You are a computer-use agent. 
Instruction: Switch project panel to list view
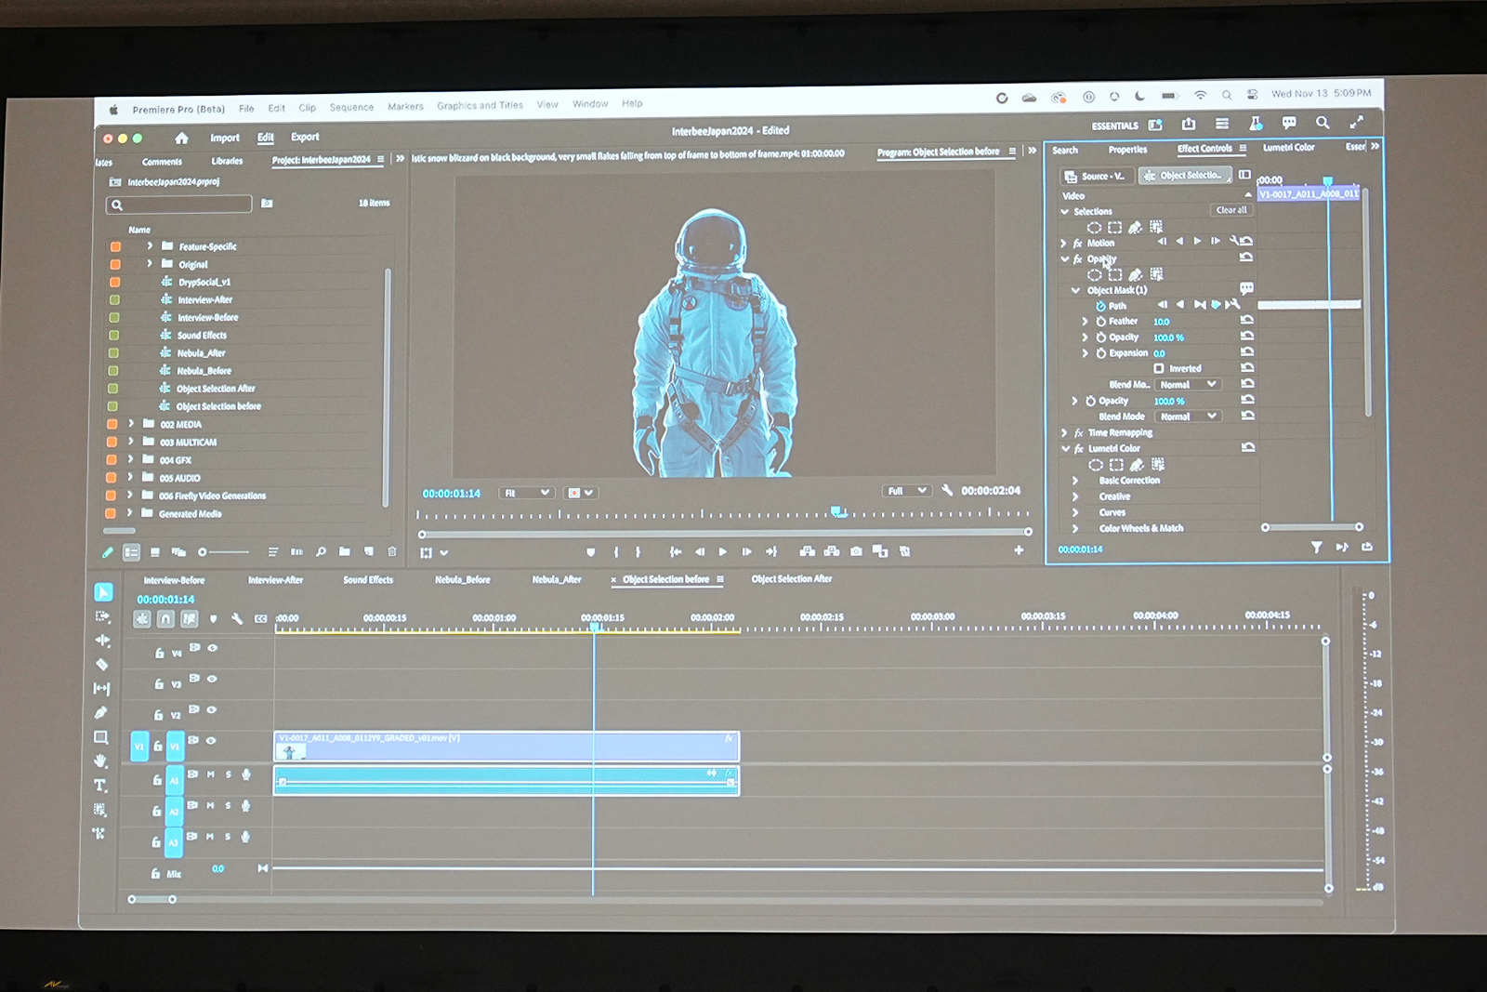[132, 552]
